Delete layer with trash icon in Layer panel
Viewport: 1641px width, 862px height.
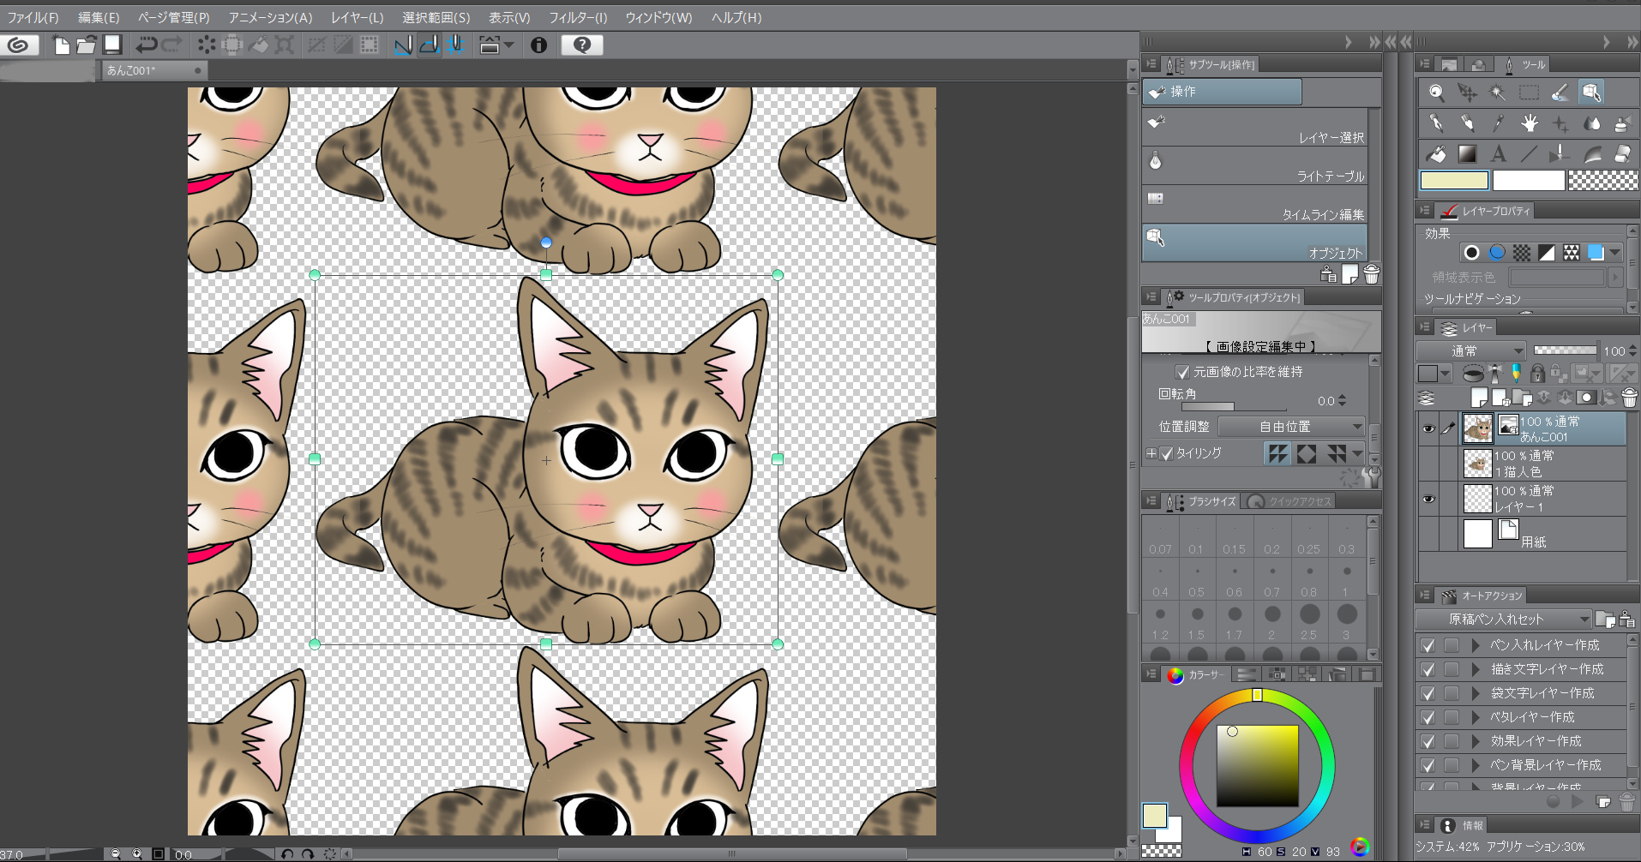1629,398
